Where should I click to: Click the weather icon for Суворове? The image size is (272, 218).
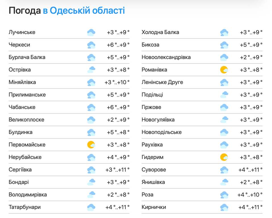tap(224, 169)
